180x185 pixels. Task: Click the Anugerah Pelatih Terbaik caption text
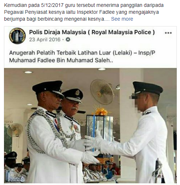click(x=82, y=57)
